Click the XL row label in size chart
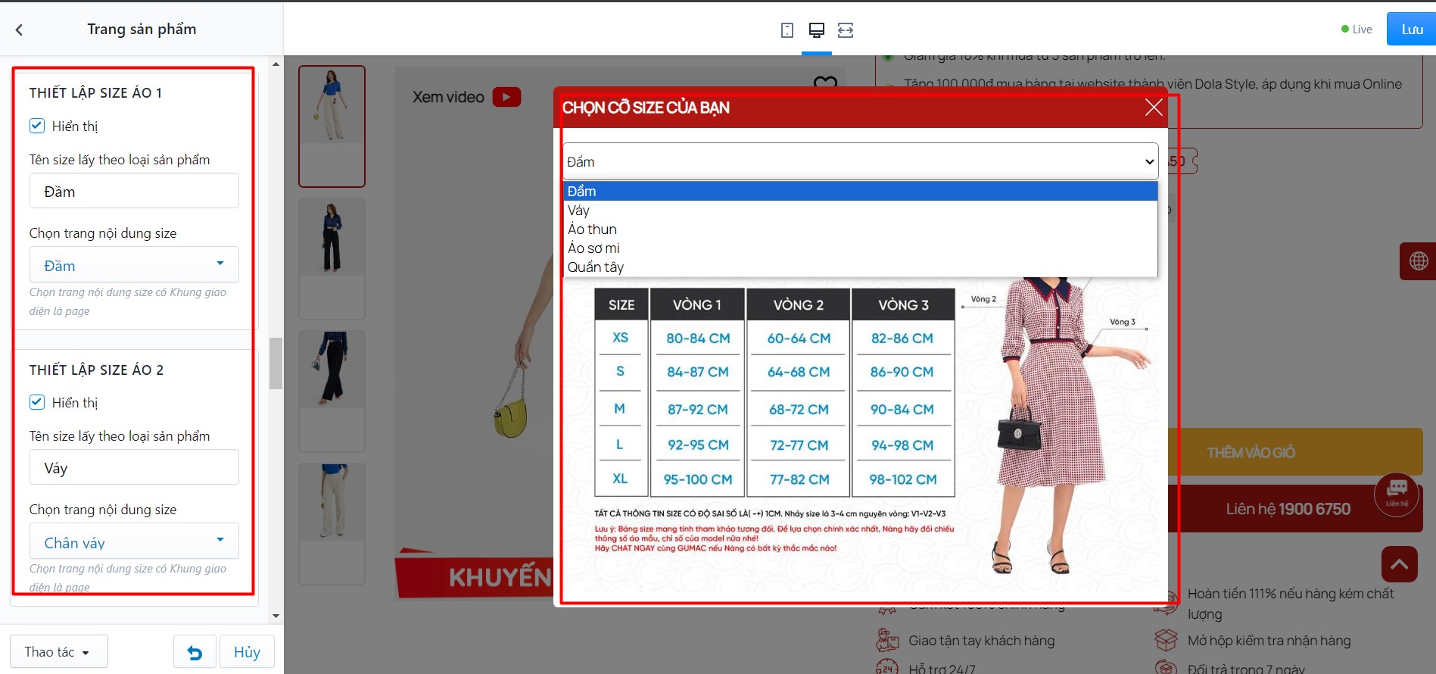 [620, 479]
